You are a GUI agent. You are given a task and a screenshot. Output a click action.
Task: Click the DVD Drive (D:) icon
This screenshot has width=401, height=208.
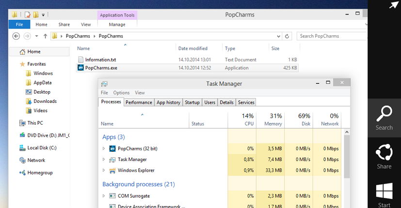22,135
